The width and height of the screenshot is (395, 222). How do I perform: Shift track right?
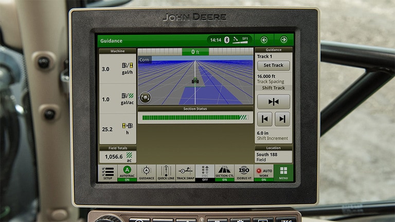(x=282, y=119)
